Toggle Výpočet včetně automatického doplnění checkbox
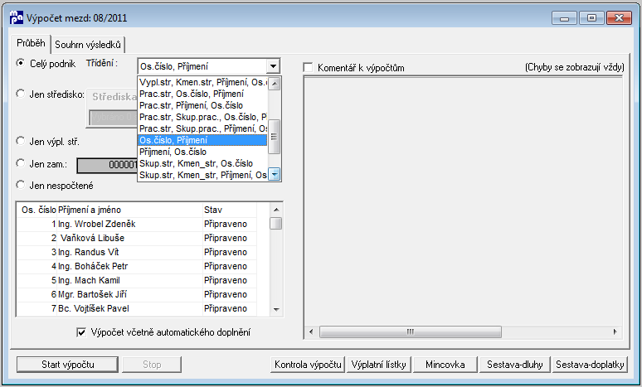 tap(81, 332)
